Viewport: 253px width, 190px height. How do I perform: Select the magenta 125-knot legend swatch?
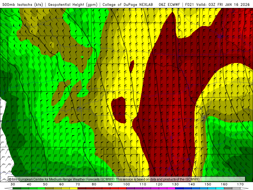pyautogui.click(x=171, y=188)
